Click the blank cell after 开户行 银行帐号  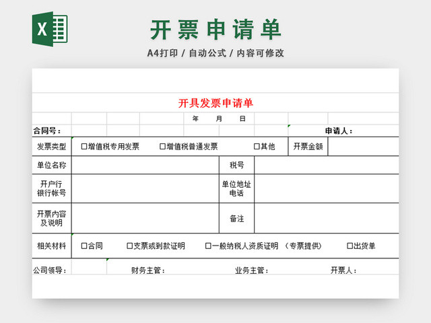tap(145, 188)
